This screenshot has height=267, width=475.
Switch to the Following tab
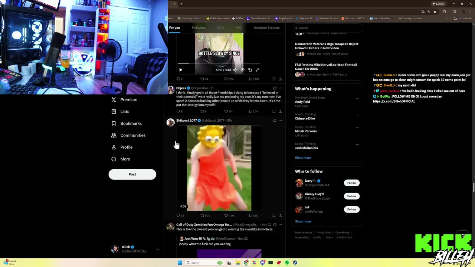[199, 28]
